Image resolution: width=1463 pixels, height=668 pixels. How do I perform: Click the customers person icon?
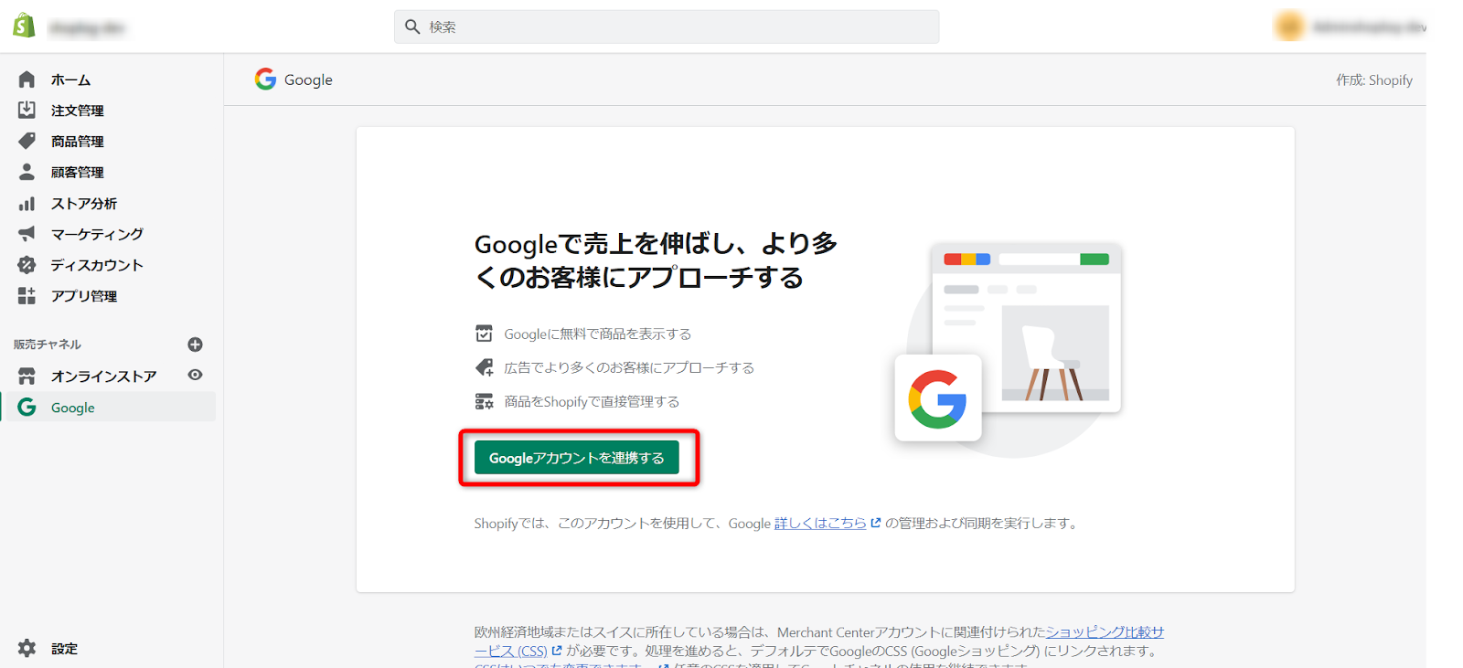[27, 172]
